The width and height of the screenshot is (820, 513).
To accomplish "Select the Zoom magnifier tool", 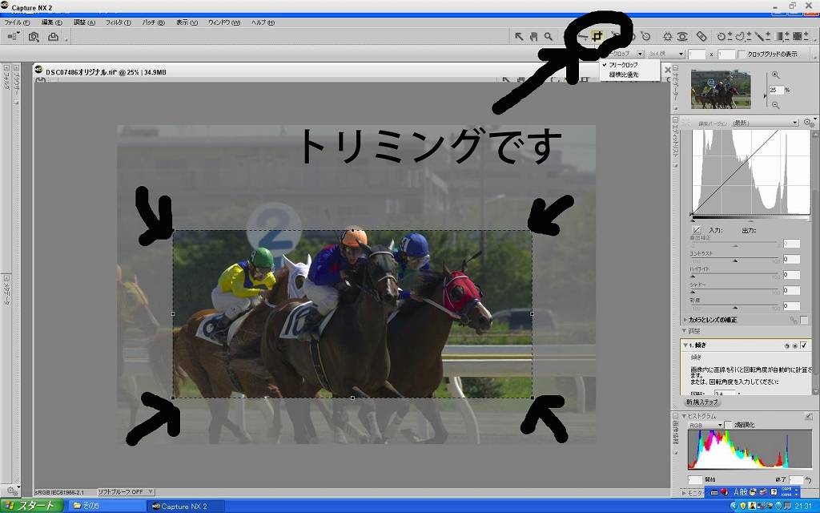I will click(x=548, y=36).
